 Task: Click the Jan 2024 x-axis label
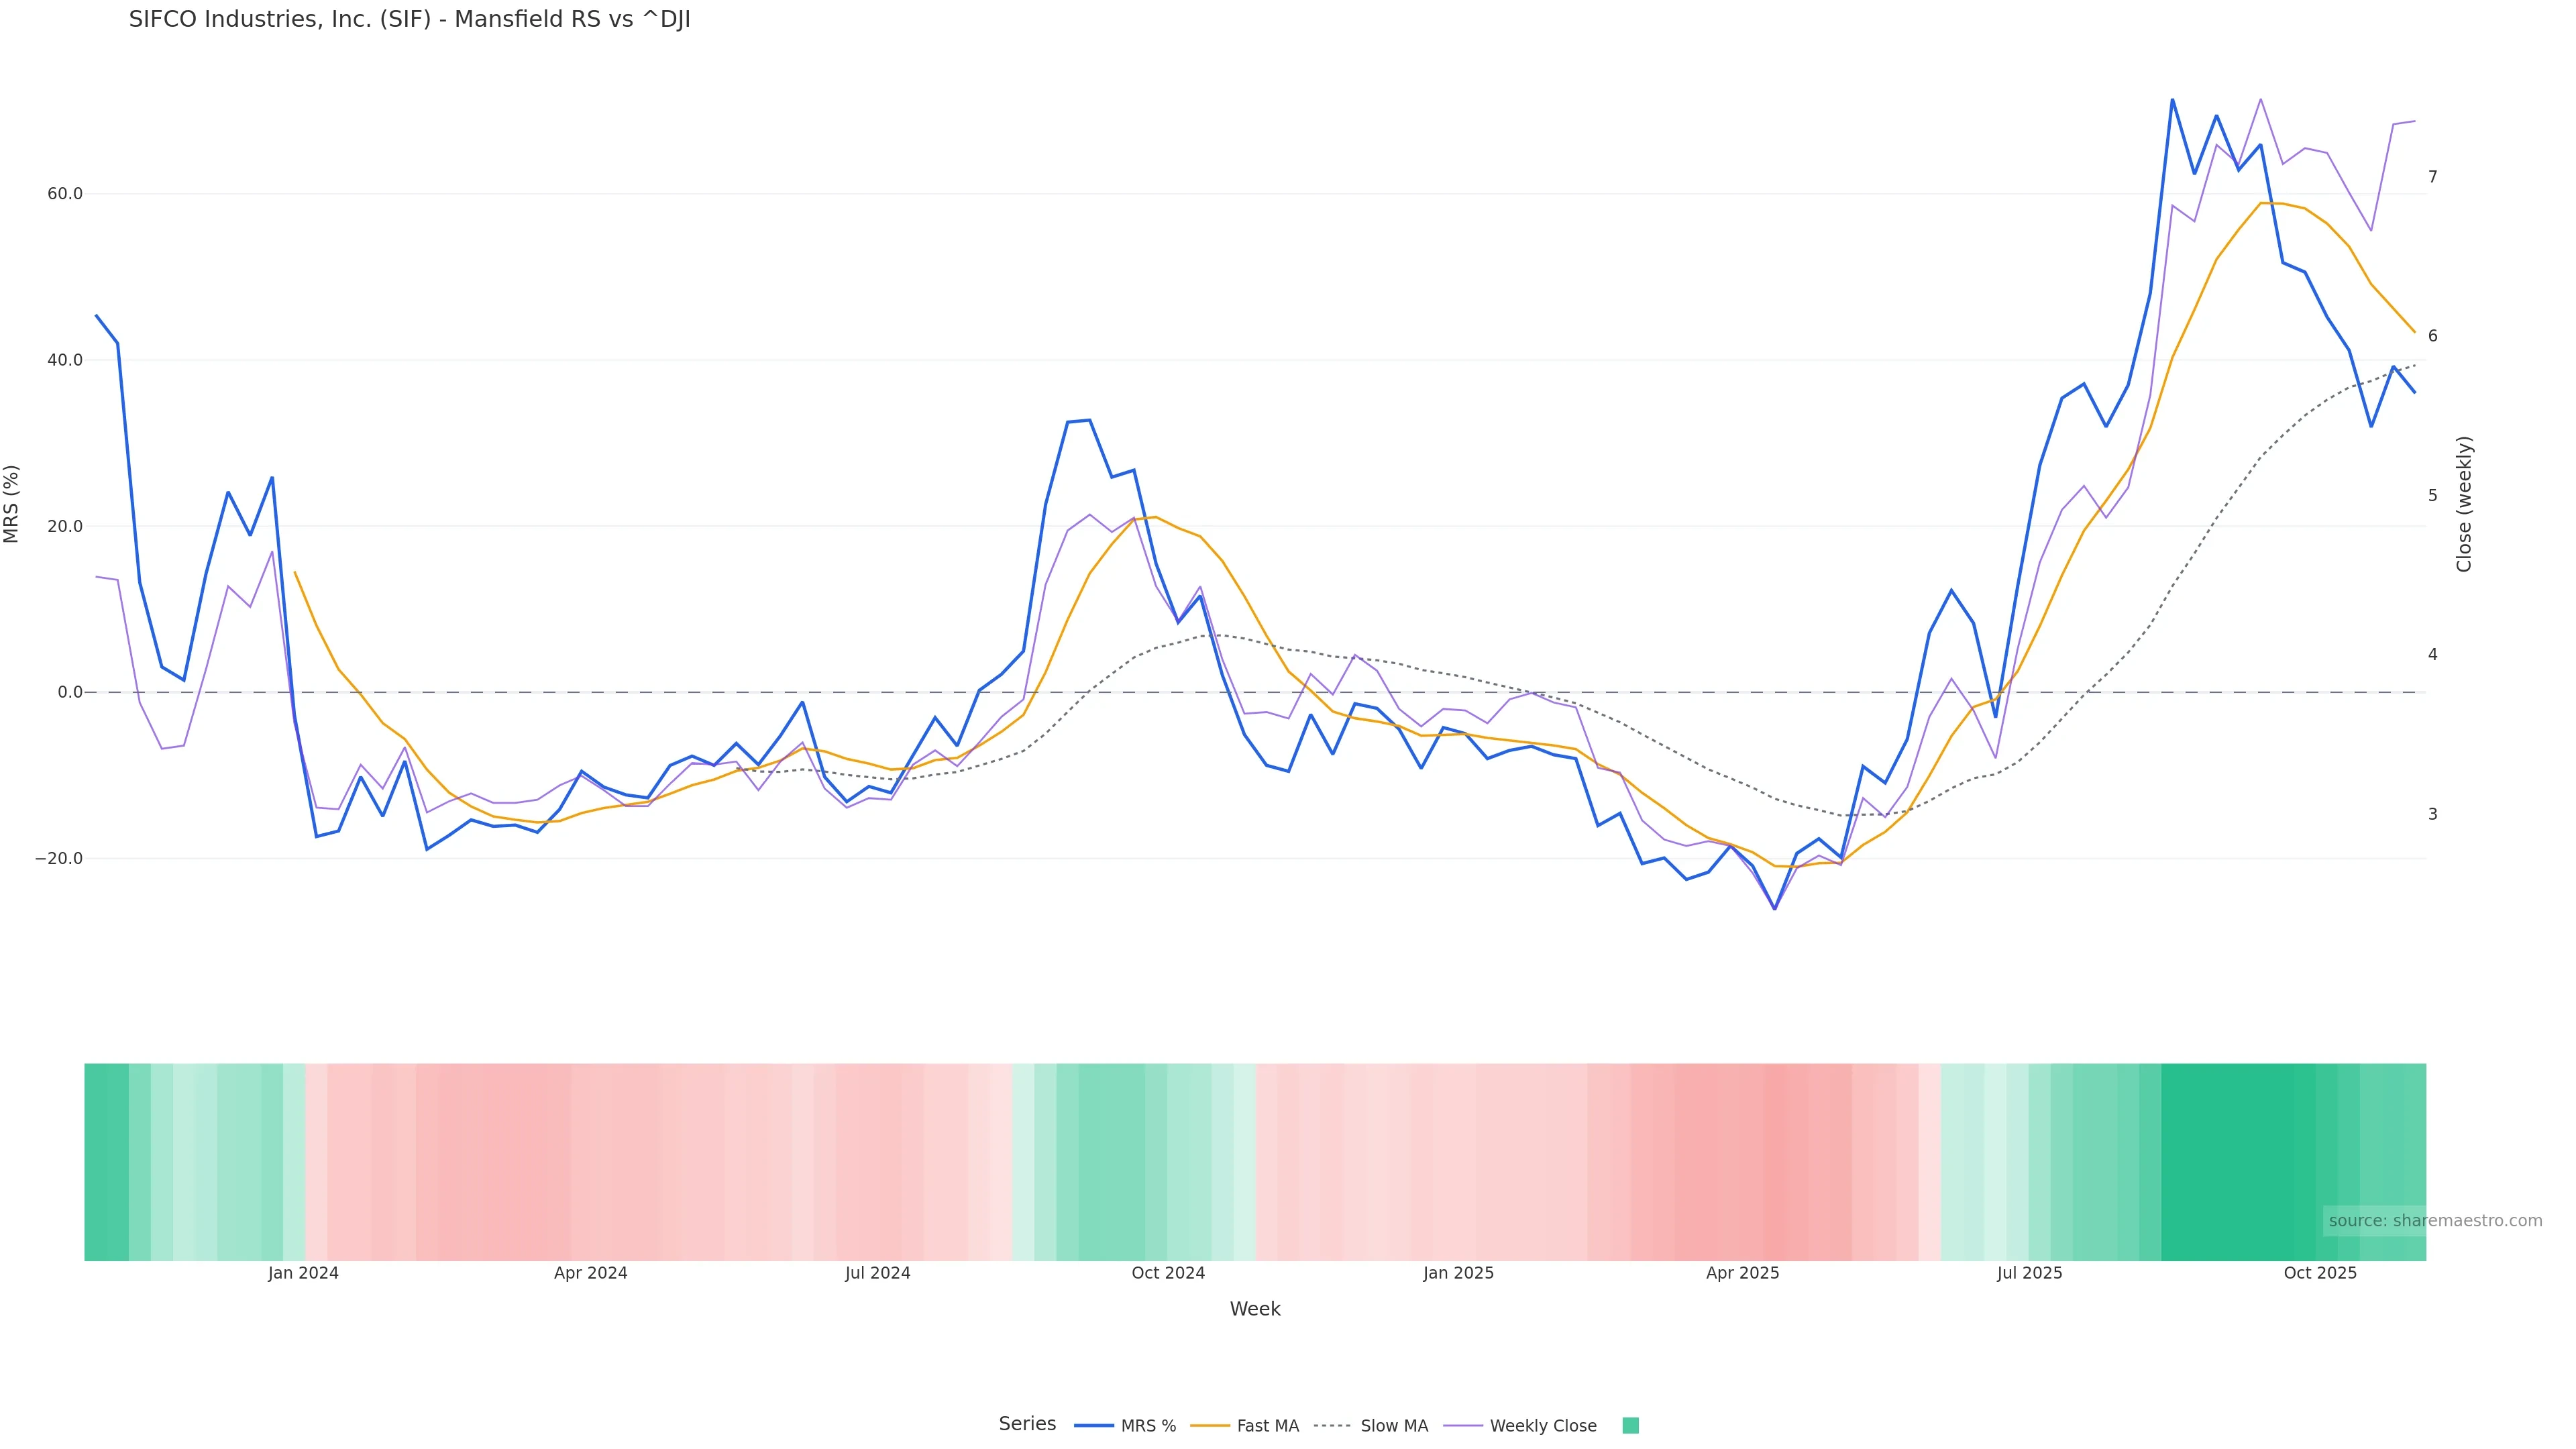(x=303, y=1273)
